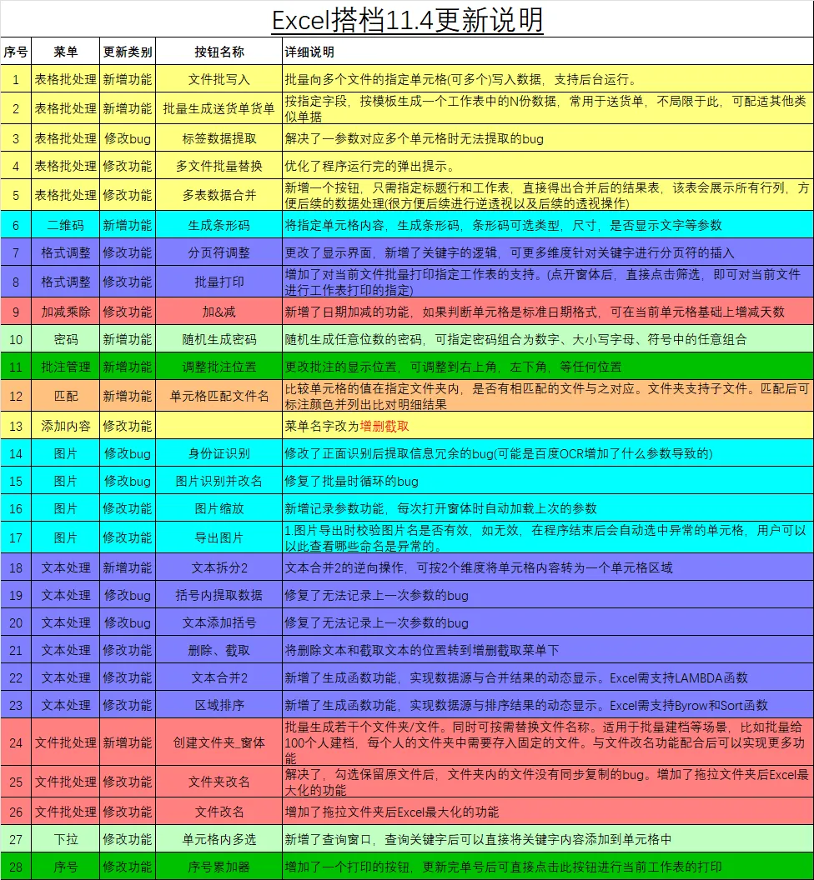The height and width of the screenshot is (880, 814).
Task: Click the 单元格内多选 cell
Action: pos(219,839)
